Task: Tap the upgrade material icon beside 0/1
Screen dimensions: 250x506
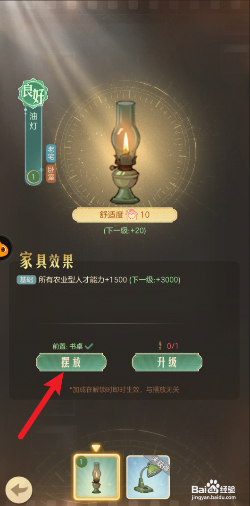Action: point(159,346)
